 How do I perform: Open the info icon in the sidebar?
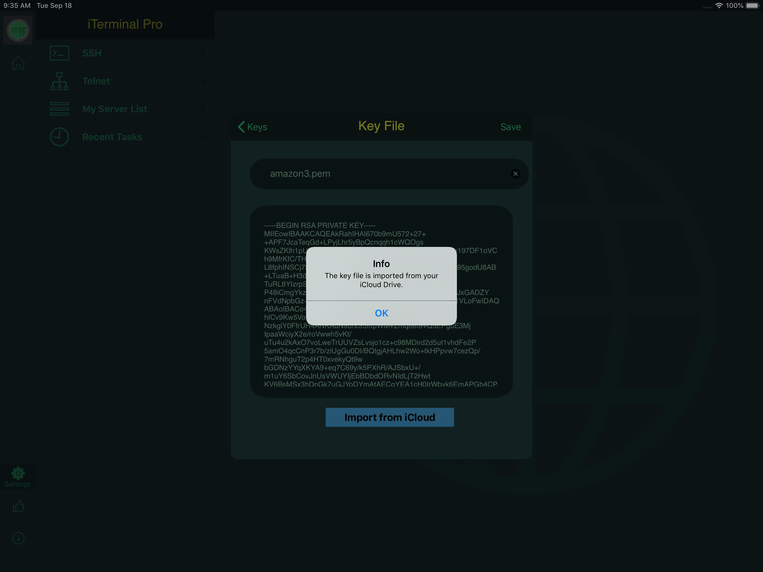18,538
